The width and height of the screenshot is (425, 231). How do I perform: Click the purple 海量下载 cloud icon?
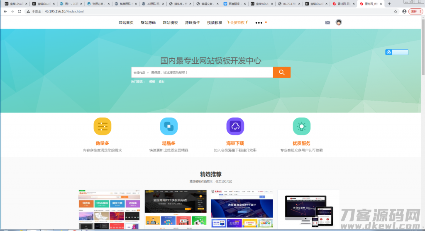(235, 126)
